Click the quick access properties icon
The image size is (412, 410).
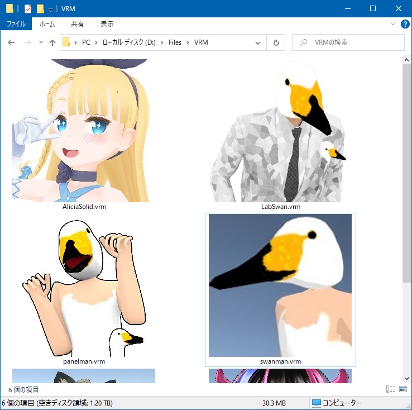point(27,9)
